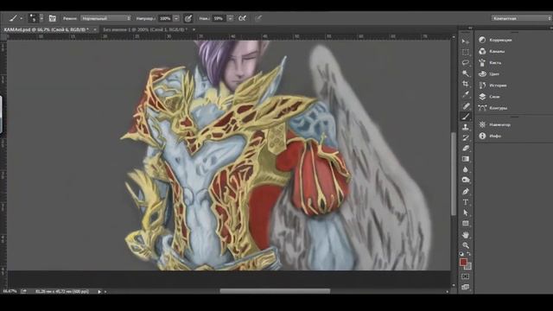The height and width of the screenshot is (311, 553).
Task: Toggle the Brush panel button in options bar
Action: [52, 18]
